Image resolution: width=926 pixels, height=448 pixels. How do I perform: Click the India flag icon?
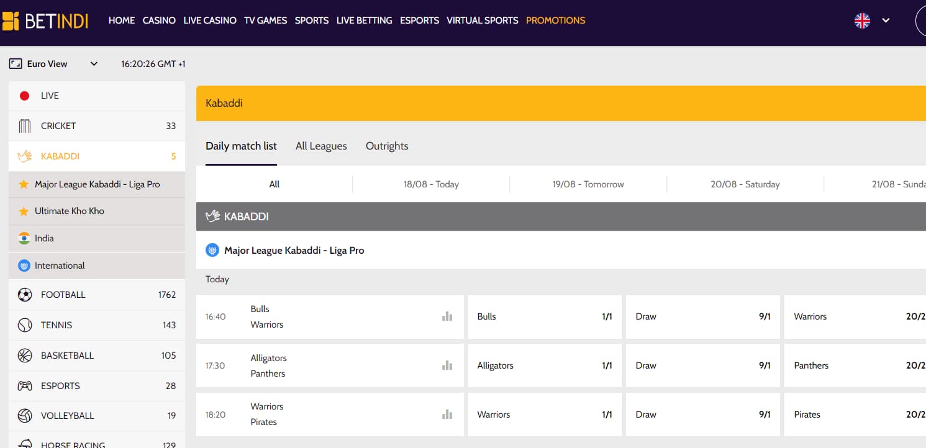point(24,238)
